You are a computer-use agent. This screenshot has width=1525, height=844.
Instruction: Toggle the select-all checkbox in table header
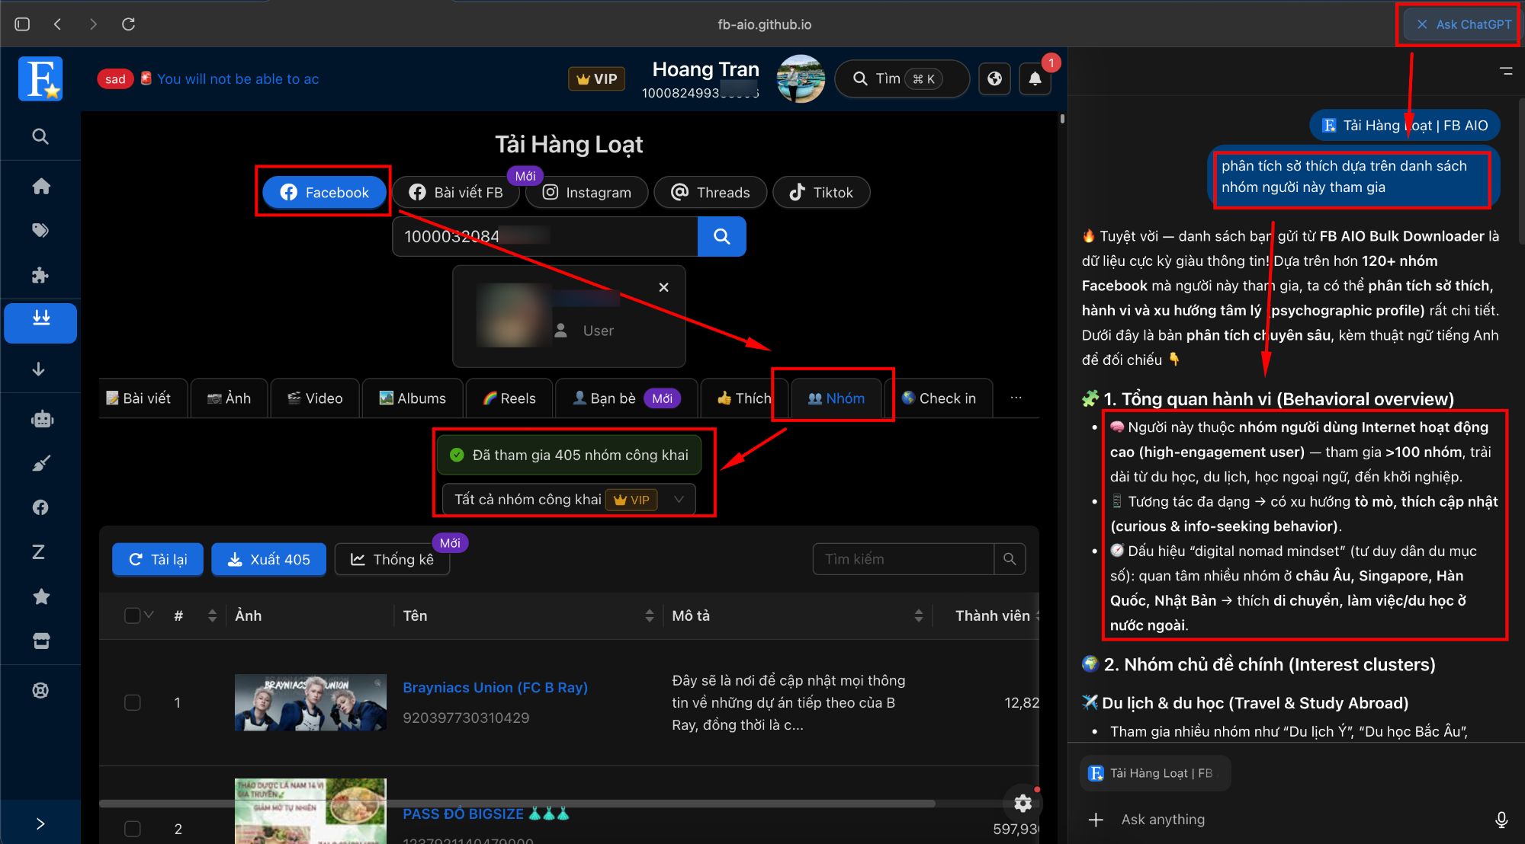132,615
